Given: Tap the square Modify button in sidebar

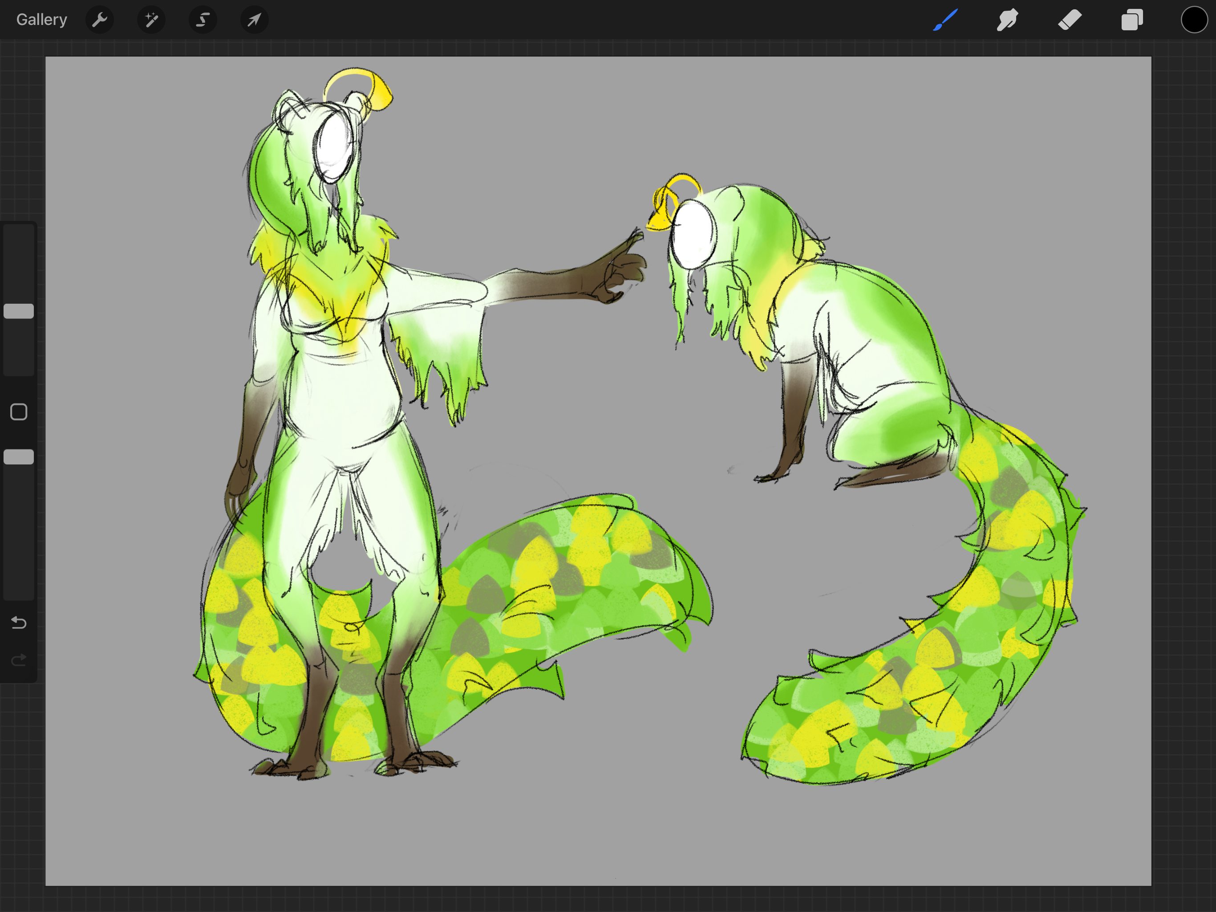Looking at the screenshot, I should 19,412.
